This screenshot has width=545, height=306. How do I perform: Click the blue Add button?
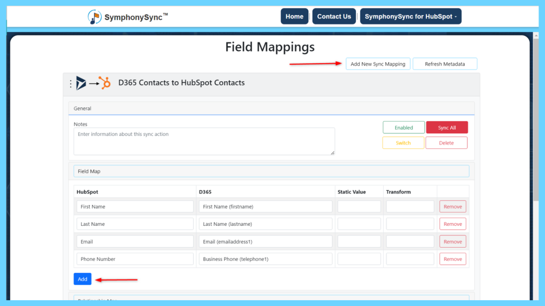tap(82, 279)
